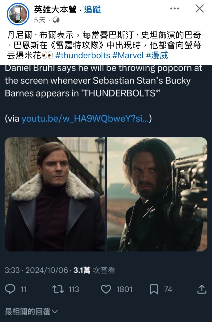Toggle the heart like icon
The height and width of the screenshot is (322, 212).
(x=106, y=289)
